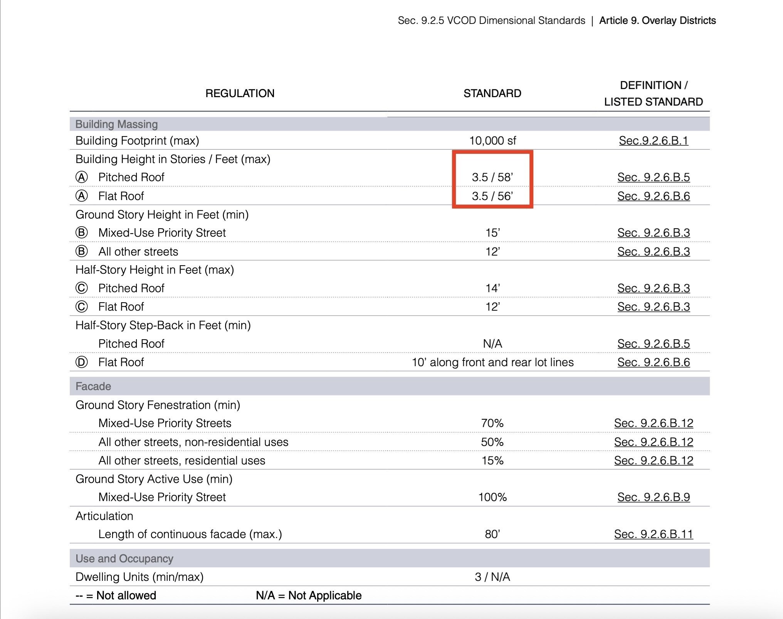Click circled C icon beside Pitched Roof

point(81,288)
